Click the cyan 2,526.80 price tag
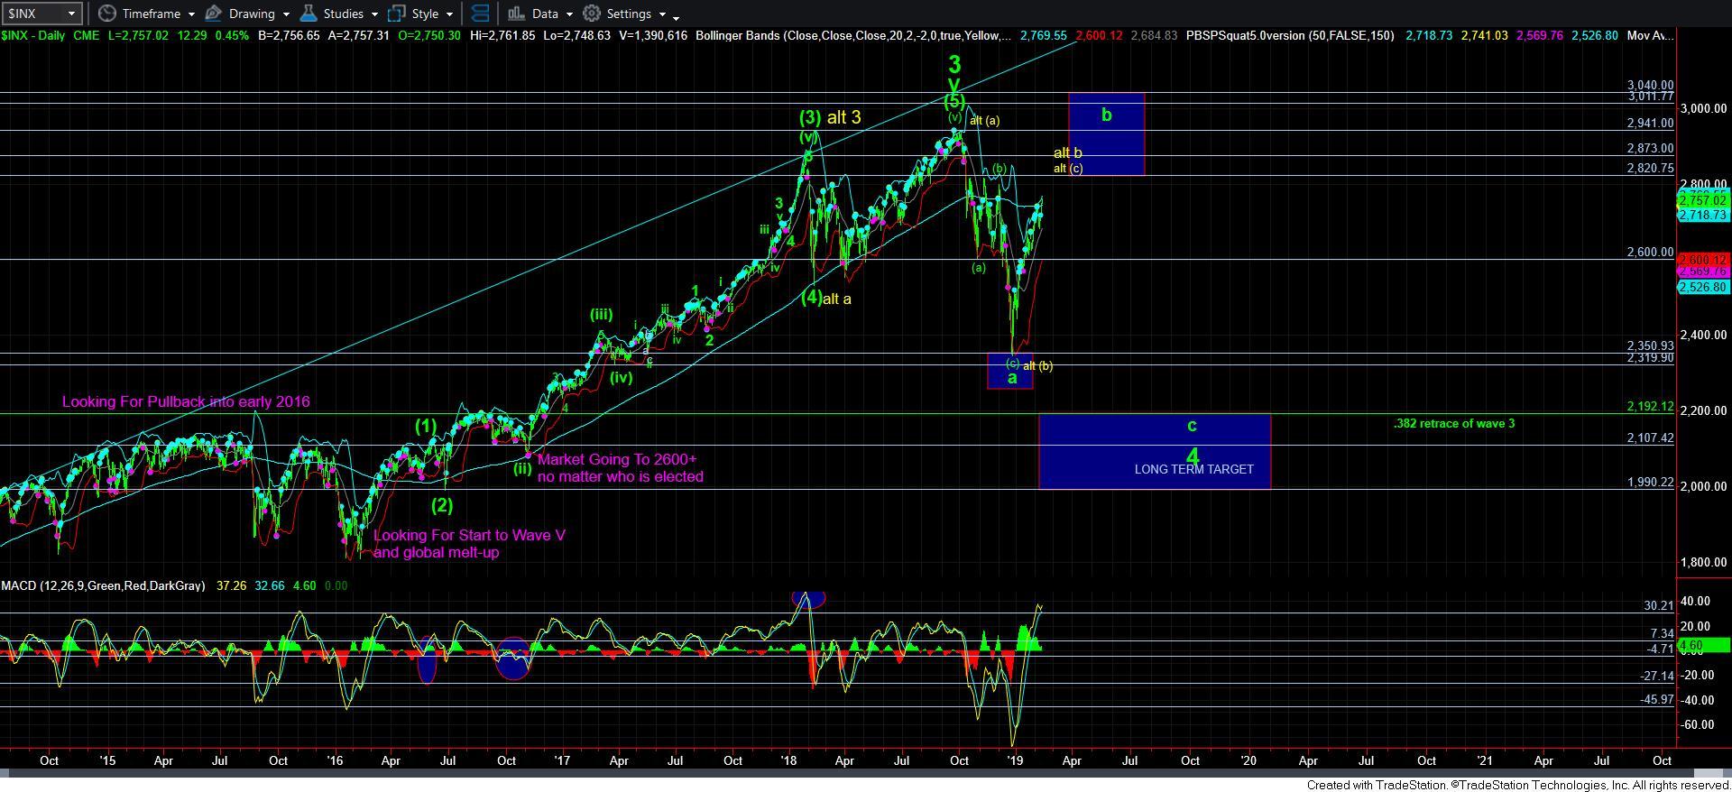The width and height of the screenshot is (1732, 792). click(1703, 287)
